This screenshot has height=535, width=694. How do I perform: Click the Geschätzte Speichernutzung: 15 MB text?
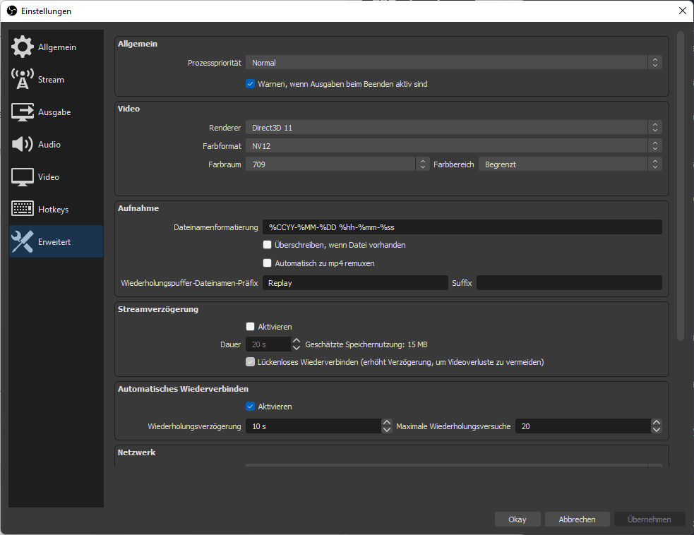pyautogui.click(x=366, y=344)
